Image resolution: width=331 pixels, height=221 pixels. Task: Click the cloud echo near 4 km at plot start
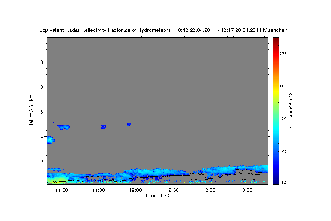tap(50, 140)
